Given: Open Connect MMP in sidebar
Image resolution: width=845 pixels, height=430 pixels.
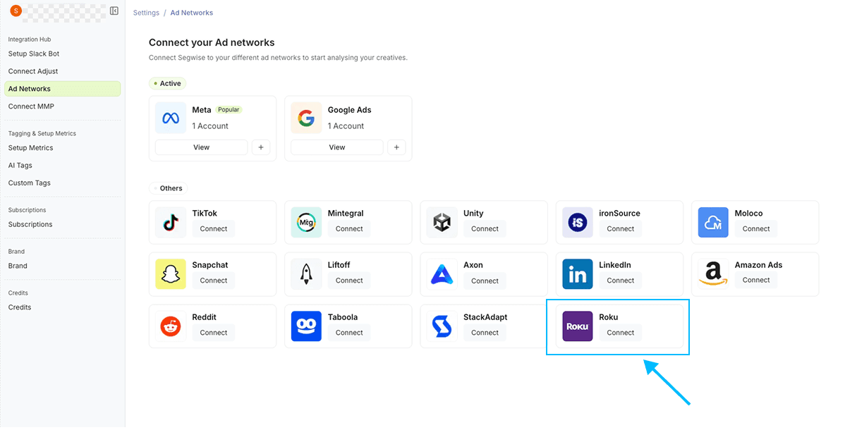Looking at the screenshot, I should tap(31, 106).
